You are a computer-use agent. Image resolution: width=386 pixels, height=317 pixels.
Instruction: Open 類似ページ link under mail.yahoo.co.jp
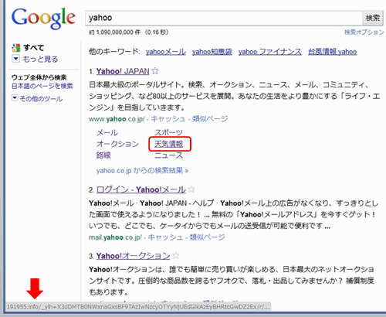[207, 237]
